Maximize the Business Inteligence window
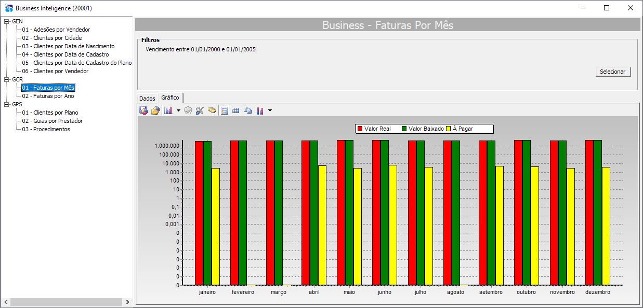Screen dimensions: 643x308 (x=607, y=8)
